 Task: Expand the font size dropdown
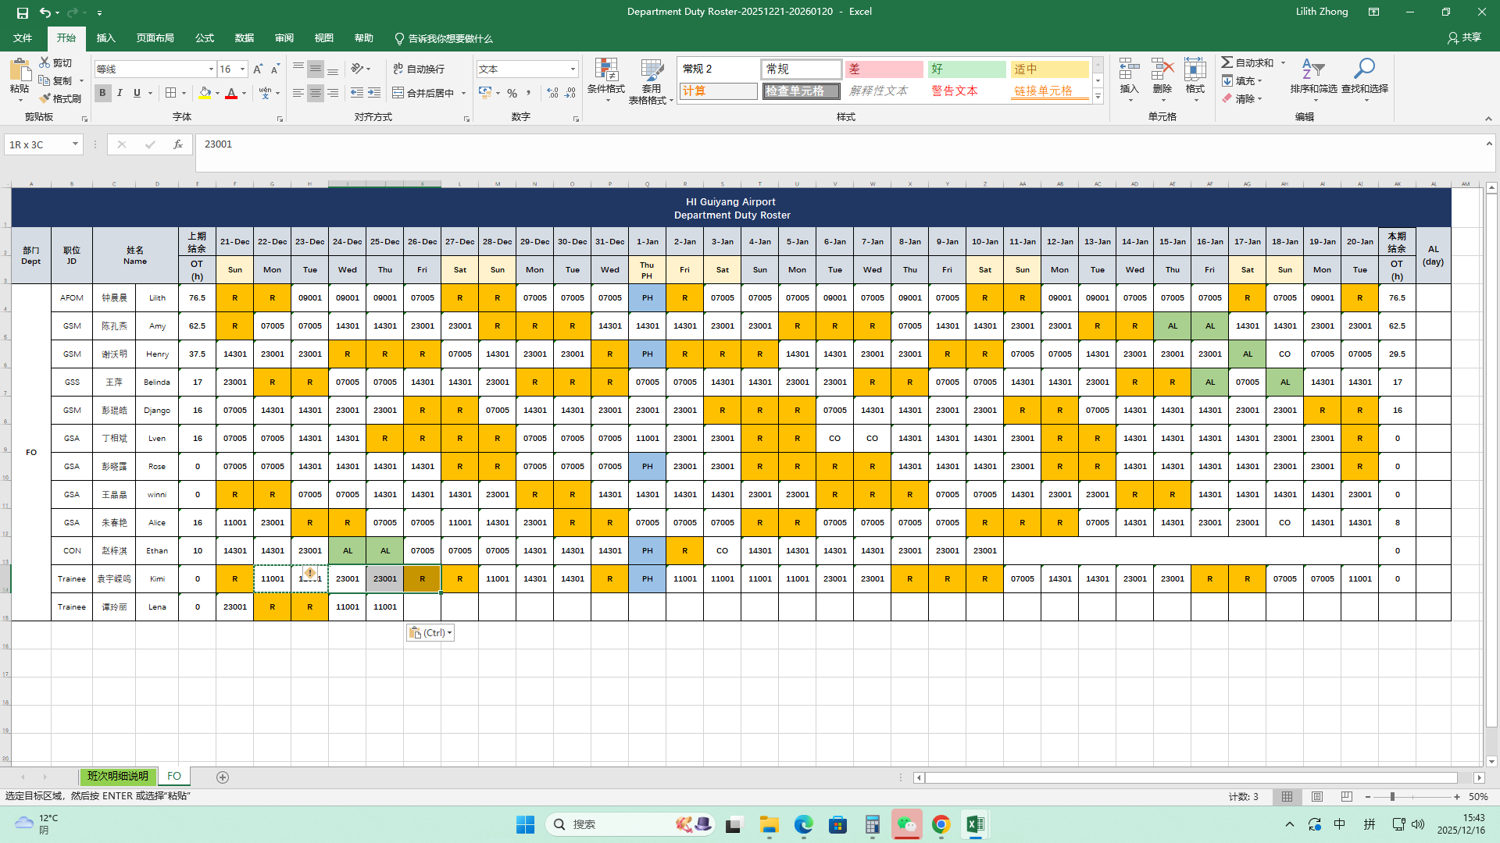click(x=242, y=69)
